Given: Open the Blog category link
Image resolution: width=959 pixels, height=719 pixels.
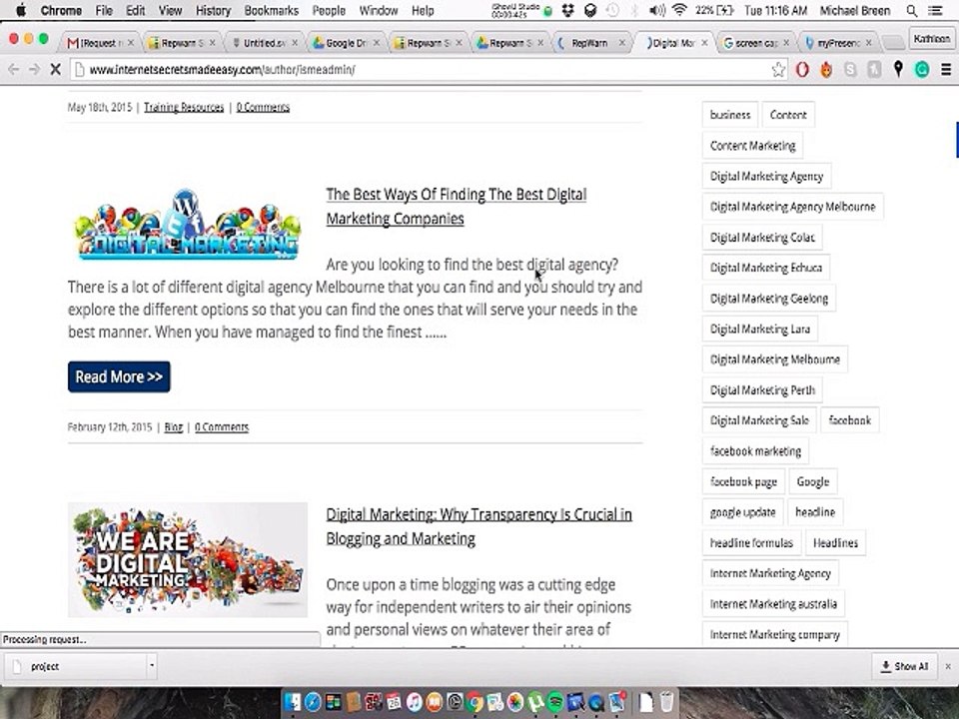Looking at the screenshot, I should (x=174, y=426).
